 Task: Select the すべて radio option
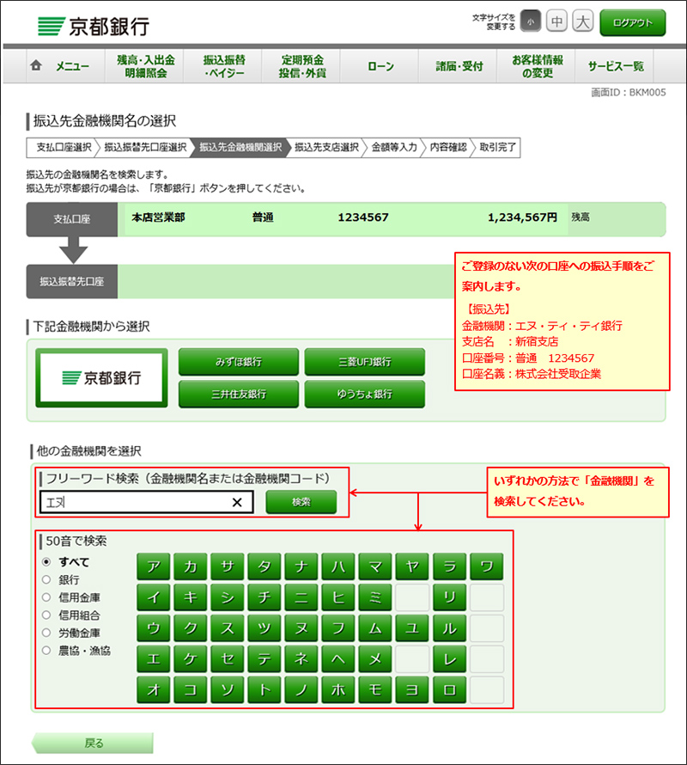point(46,562)
